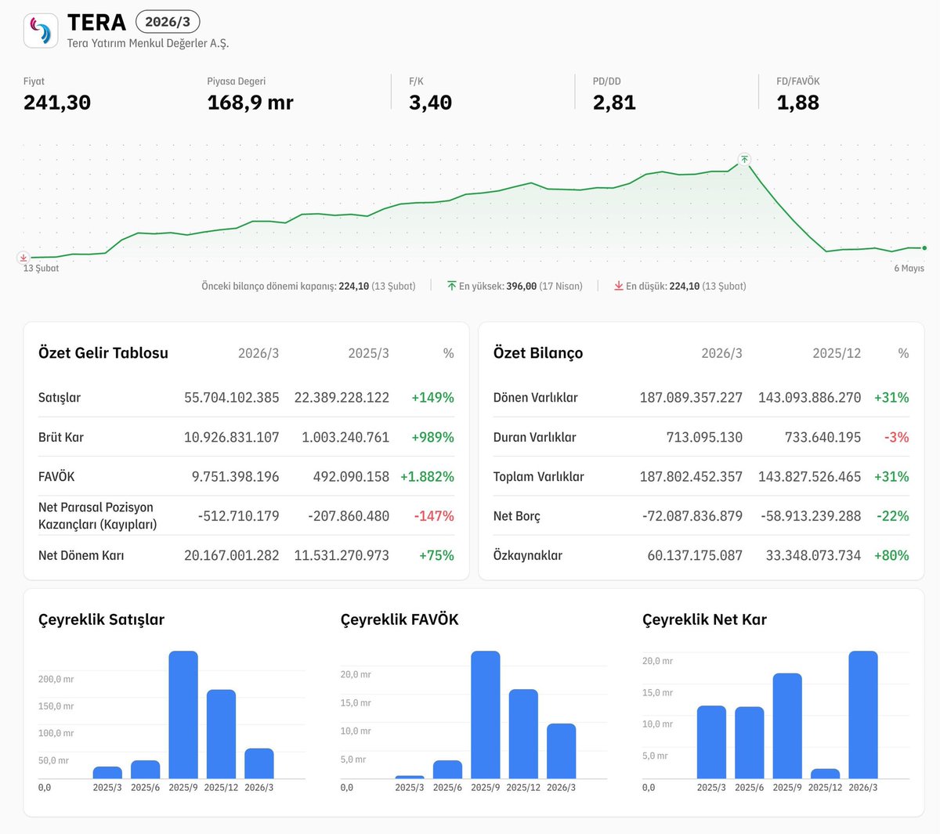The image size is (940, 834).
Task: Click the 2025/6 bar in Çeyreklik Net Kar
Action: tap(750, 742)
